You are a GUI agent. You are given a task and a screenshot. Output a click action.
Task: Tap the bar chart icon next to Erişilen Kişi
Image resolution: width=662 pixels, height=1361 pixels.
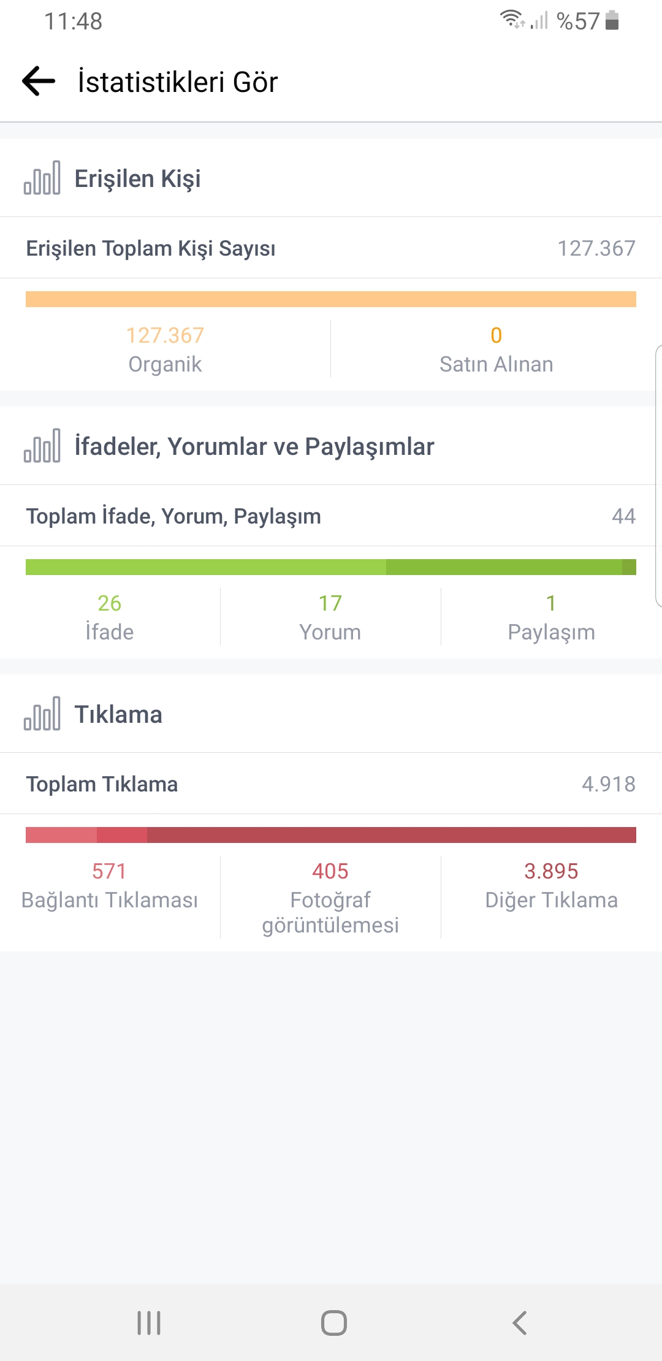(42, 178)
